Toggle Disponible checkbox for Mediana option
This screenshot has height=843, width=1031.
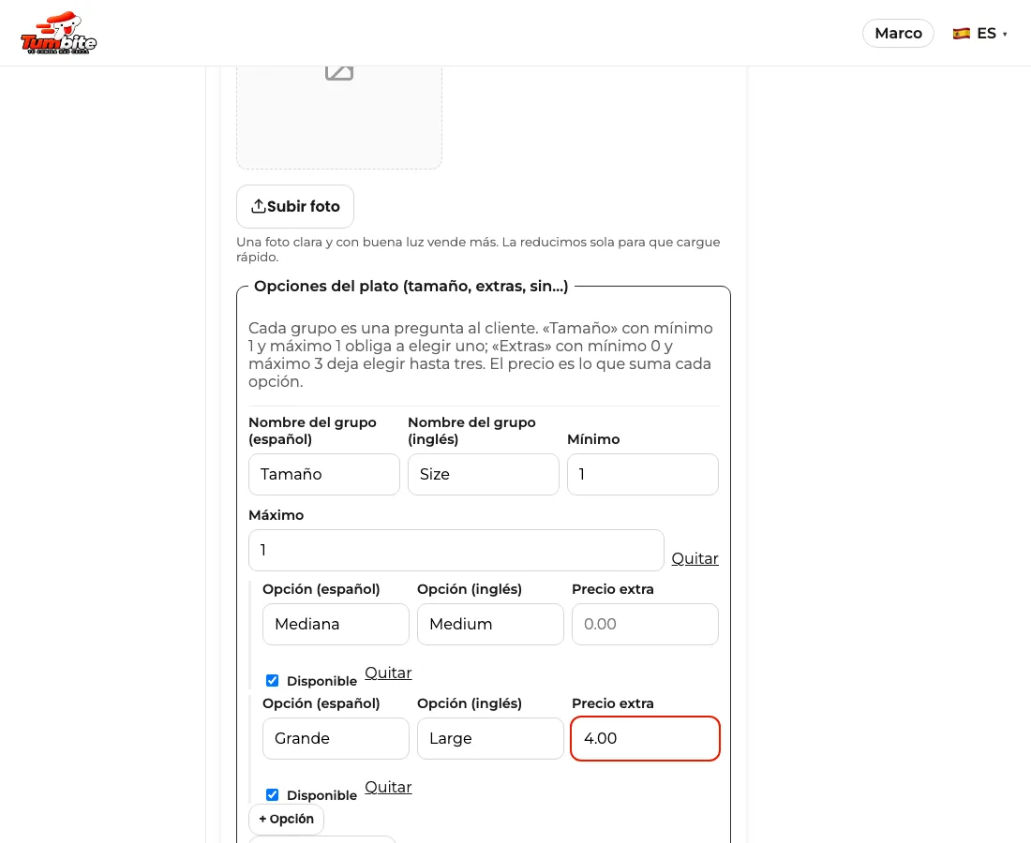click(x=272, y=681)
